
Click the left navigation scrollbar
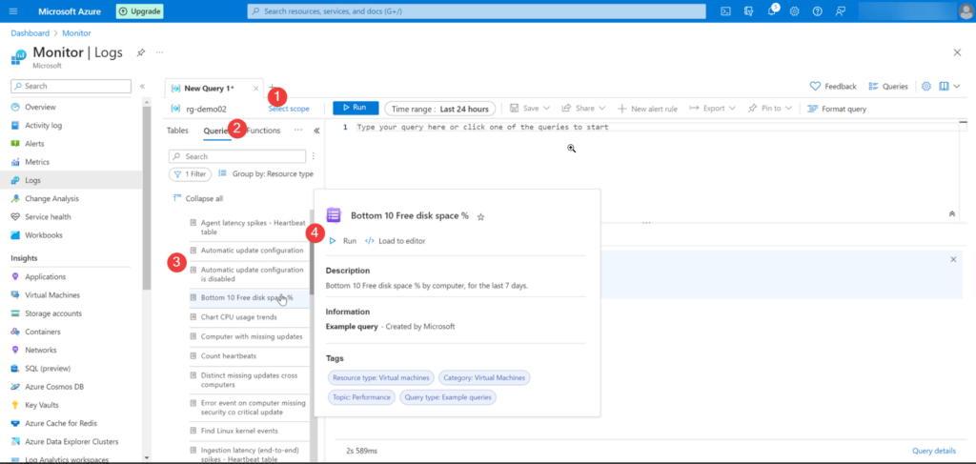(x=147, y=199)
